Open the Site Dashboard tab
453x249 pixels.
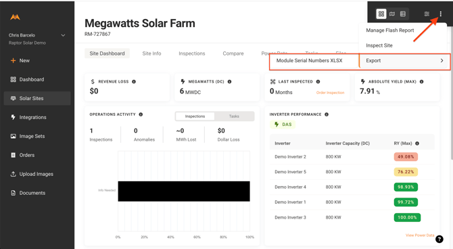click(x=108, y=53)
